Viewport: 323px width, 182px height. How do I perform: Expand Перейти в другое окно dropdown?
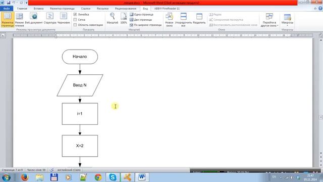(269, 20)
